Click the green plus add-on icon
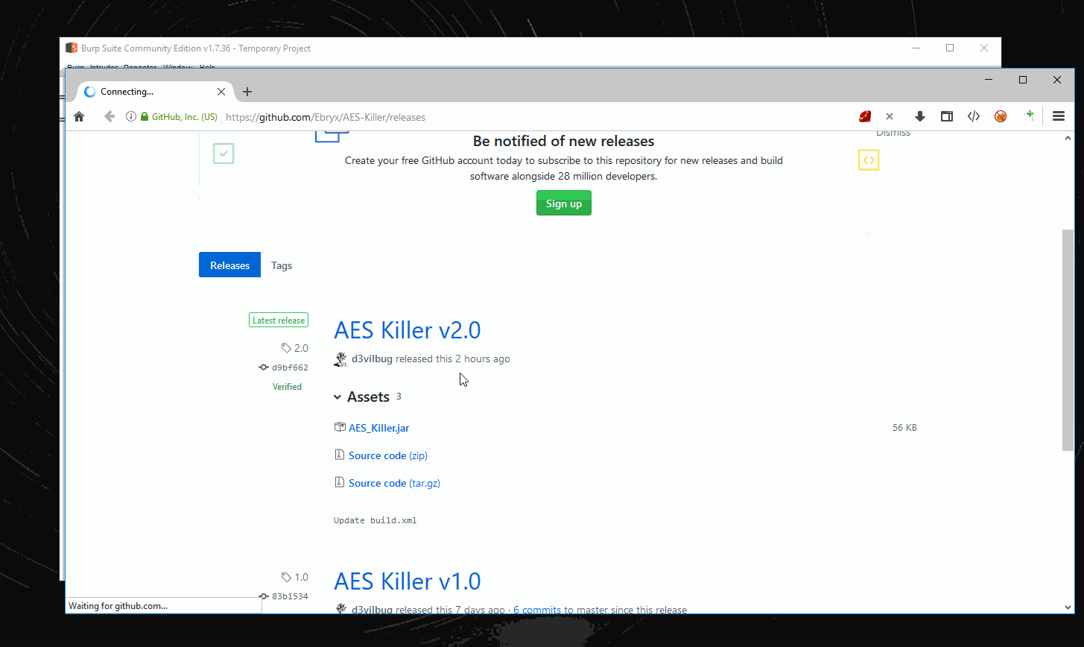 click(x=1029, y=116)
